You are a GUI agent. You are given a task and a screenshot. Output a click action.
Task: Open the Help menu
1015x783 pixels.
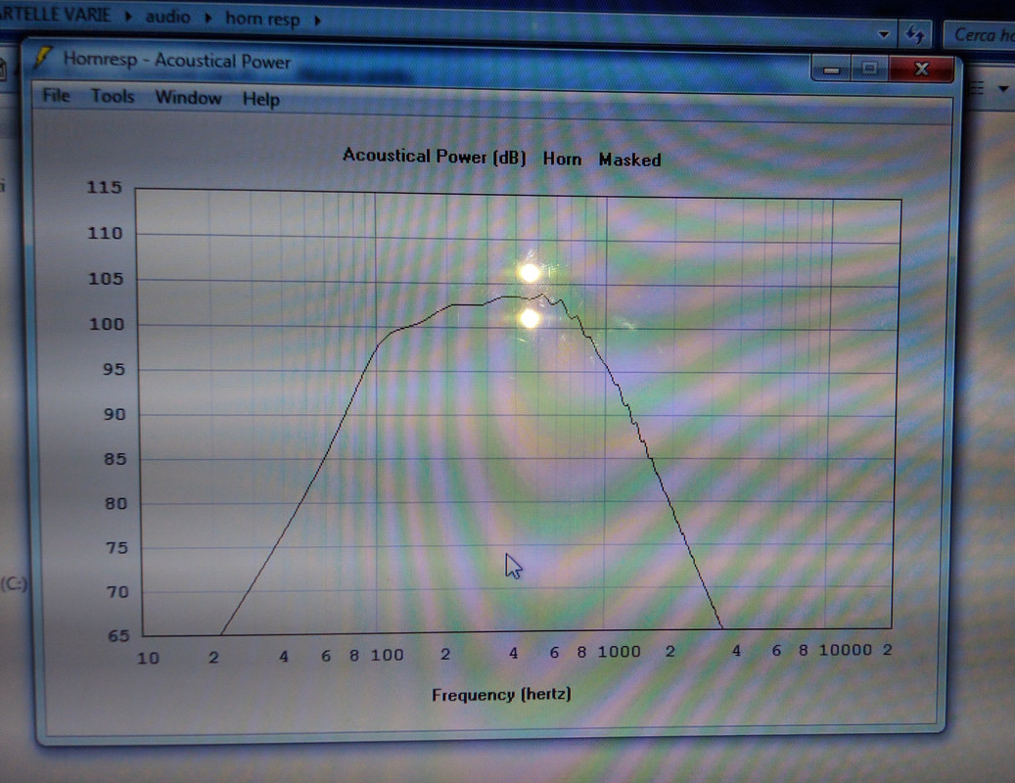coord(261,99)
